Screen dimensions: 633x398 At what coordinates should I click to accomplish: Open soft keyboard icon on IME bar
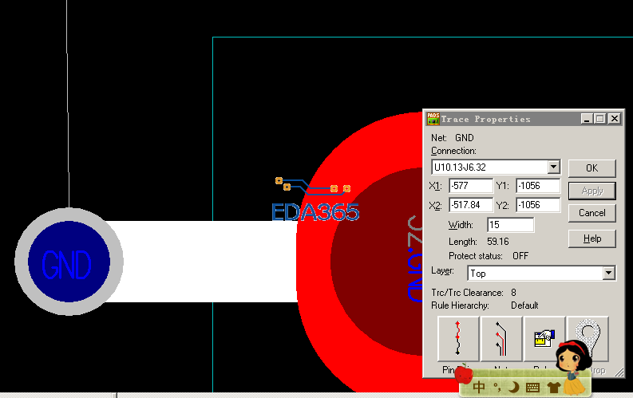click(533, 388)
